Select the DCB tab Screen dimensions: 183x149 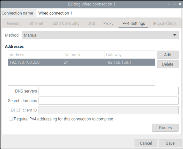click(91, 23)
